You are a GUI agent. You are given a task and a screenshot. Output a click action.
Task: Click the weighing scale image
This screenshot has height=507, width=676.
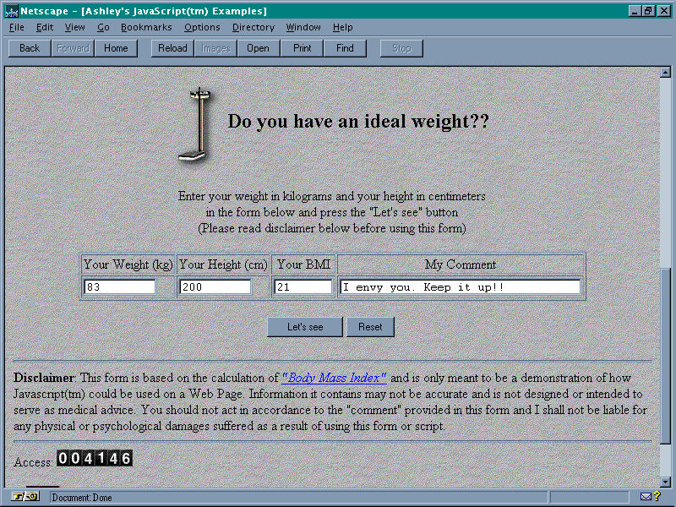click(x=198, y=123)
